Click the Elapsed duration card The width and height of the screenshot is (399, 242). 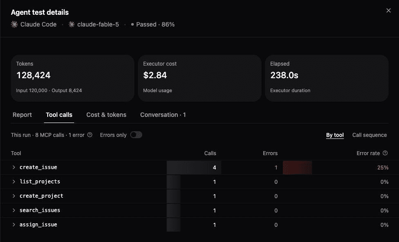327,78
